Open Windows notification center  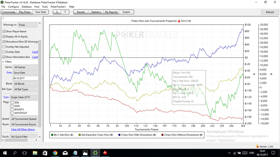[x=273, y=153]
